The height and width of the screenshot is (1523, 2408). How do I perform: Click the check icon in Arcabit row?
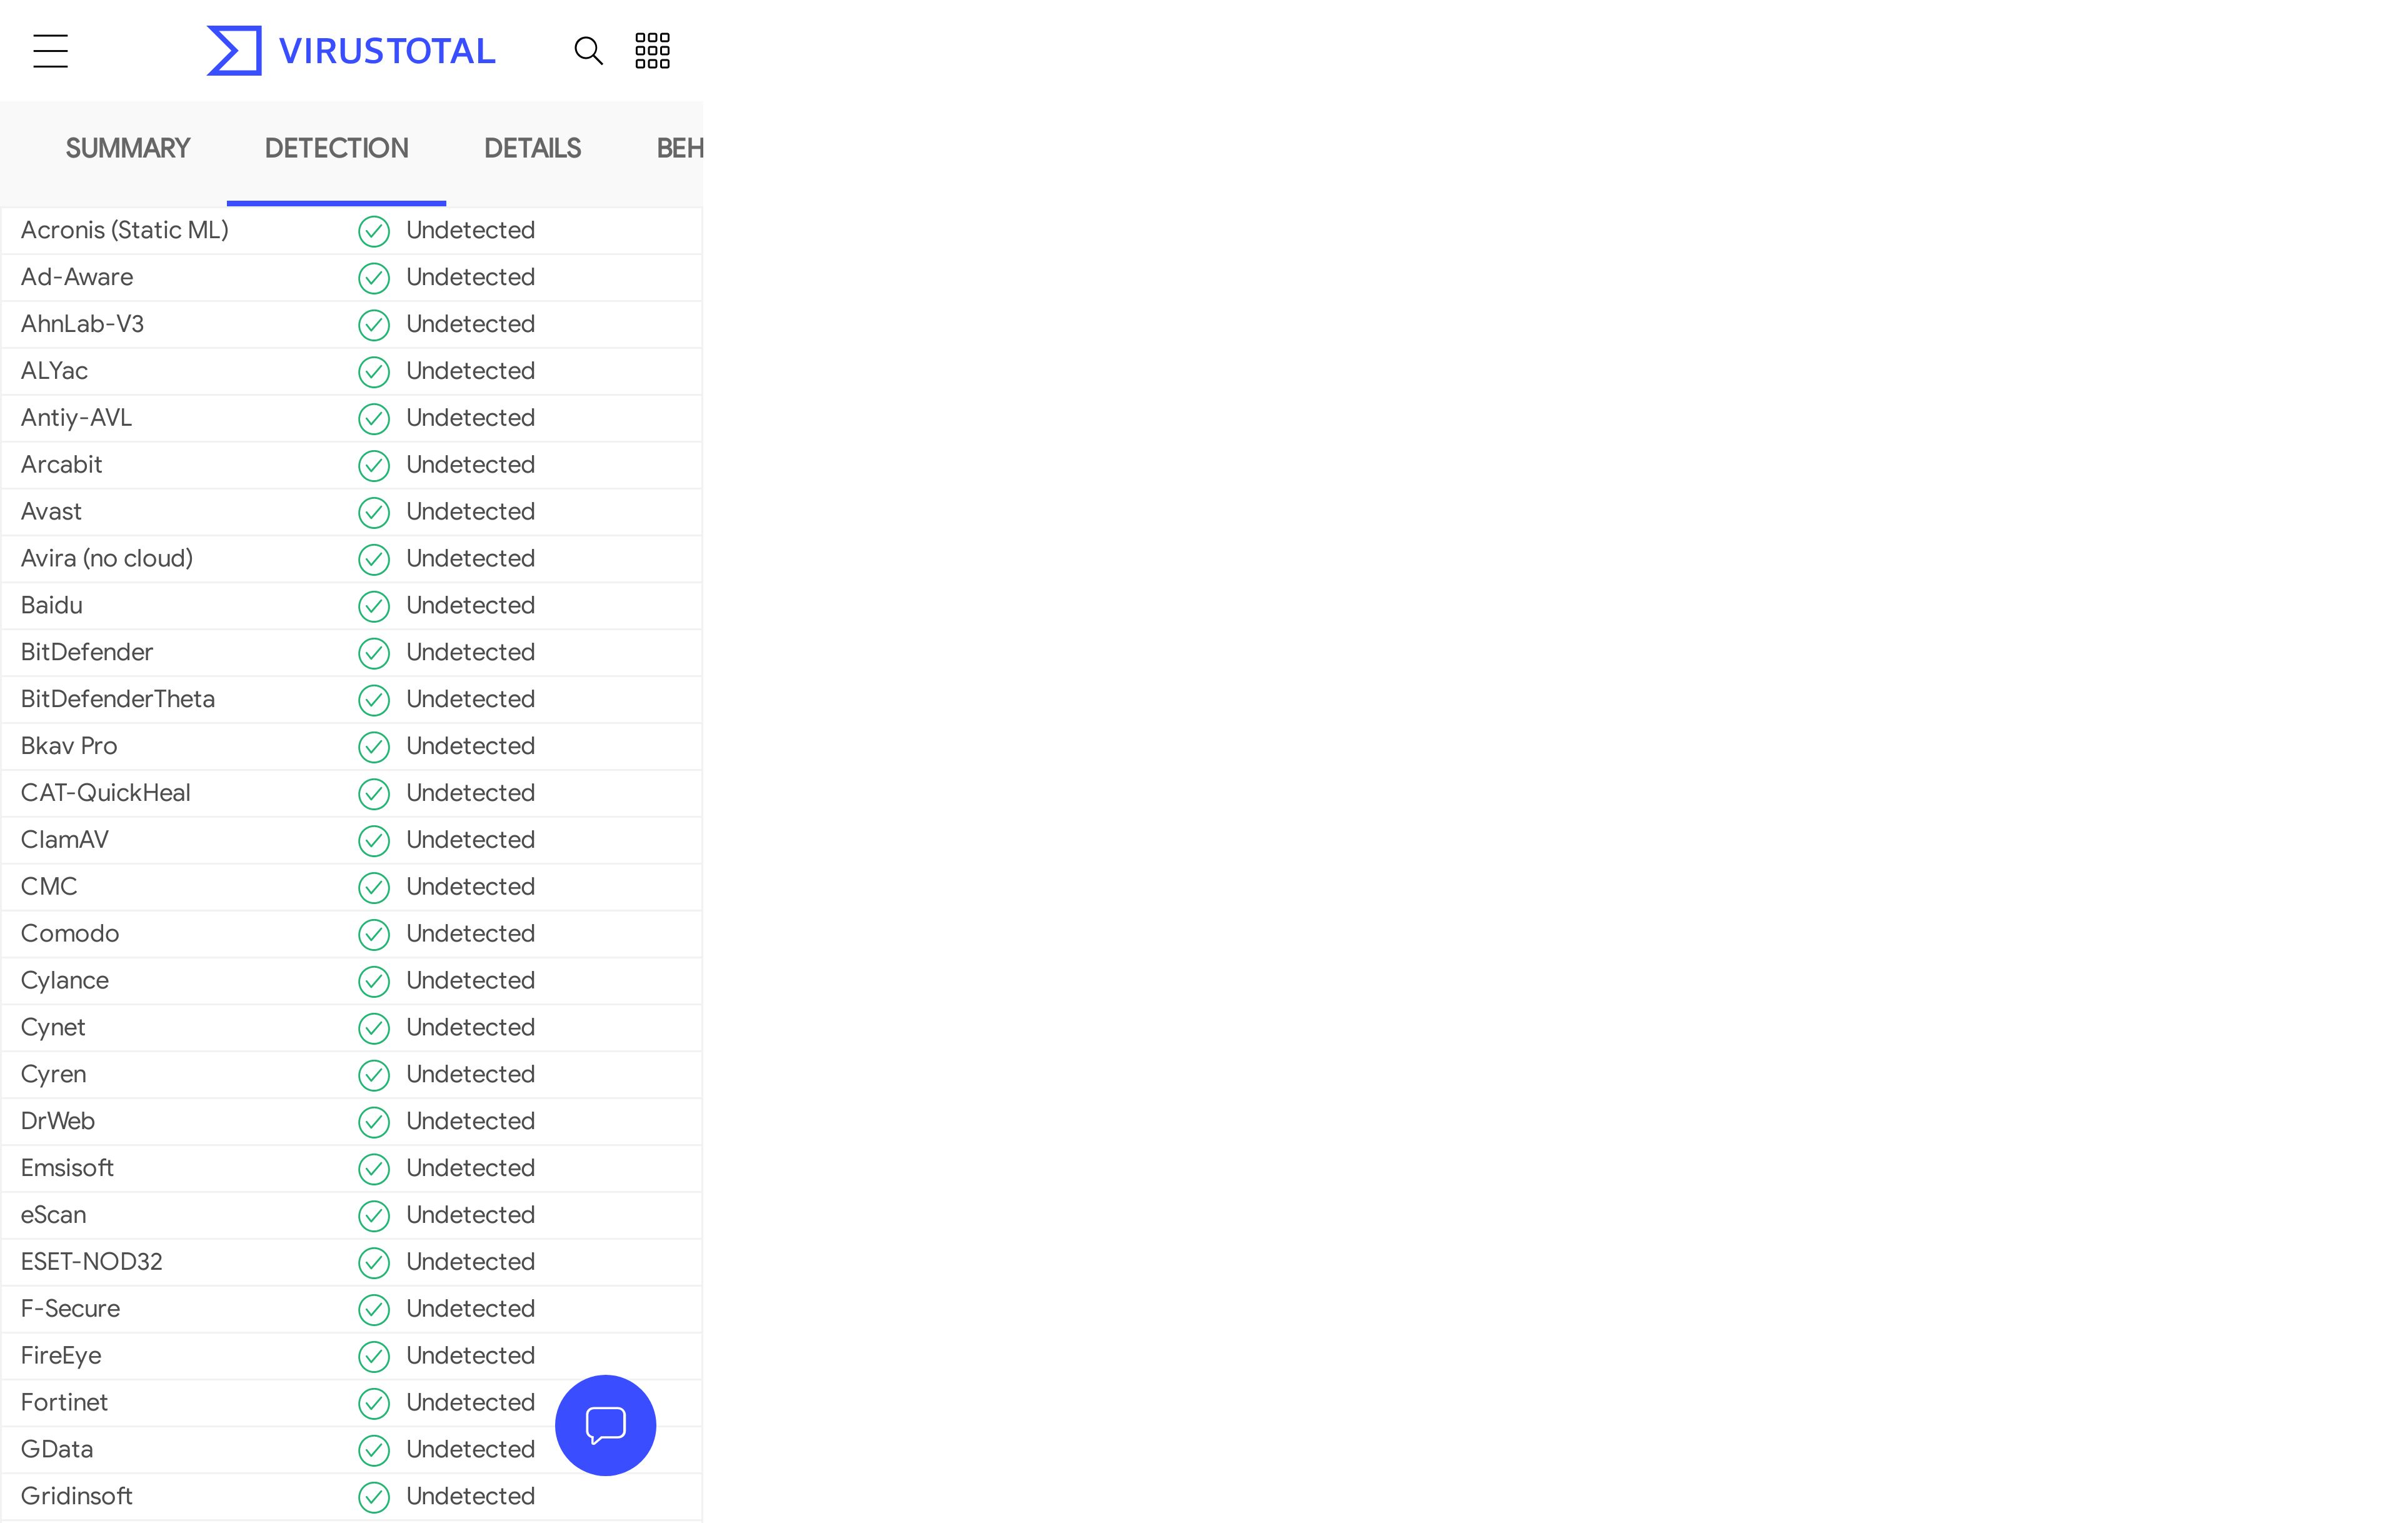tap(374, 466)
